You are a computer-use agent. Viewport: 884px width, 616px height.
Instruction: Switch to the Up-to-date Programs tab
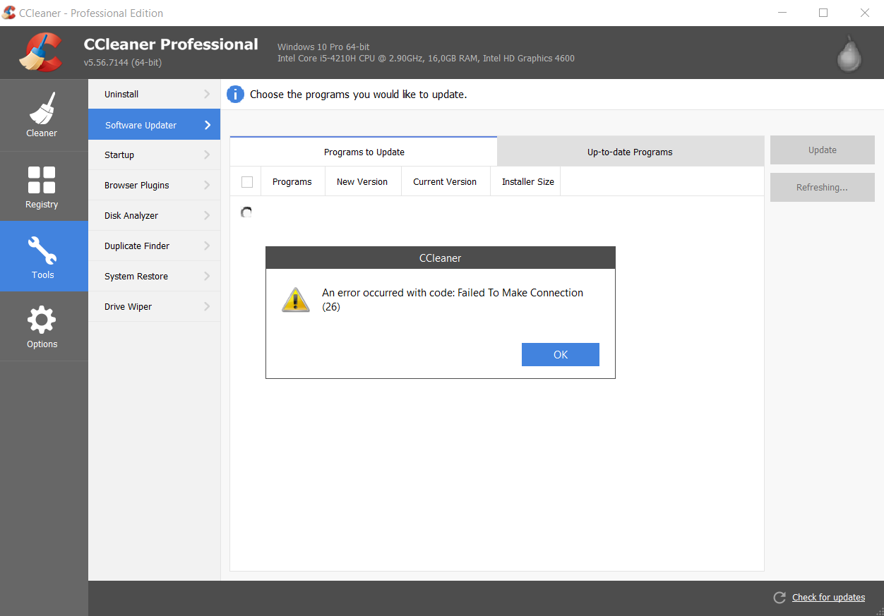click(x=630, y=152)
